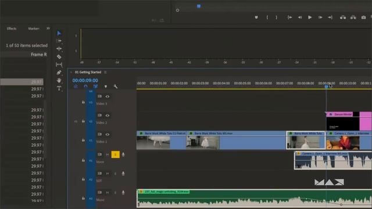Image resolution: width=372 pixels, height=209 pixels.
Task: Toggle sync lock on Voice track
Action: tap(99, 154)
